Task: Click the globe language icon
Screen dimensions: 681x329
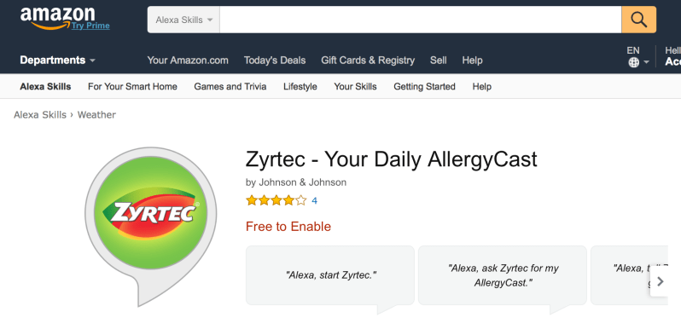Action: 634,62
